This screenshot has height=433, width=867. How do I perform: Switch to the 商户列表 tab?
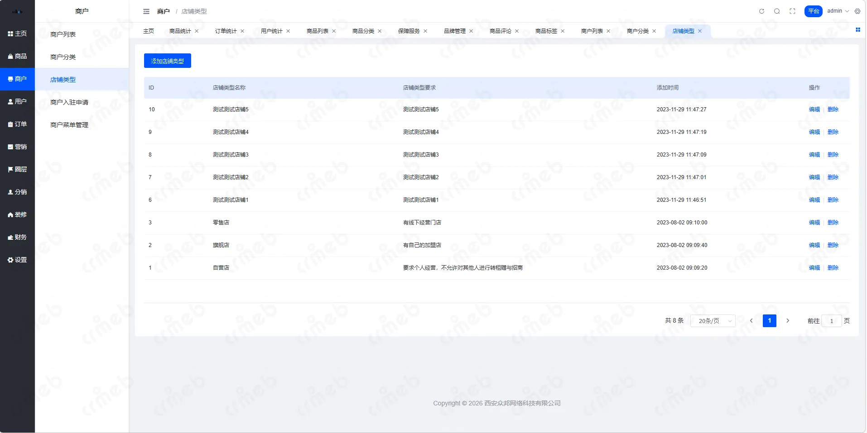click(592, 31)
